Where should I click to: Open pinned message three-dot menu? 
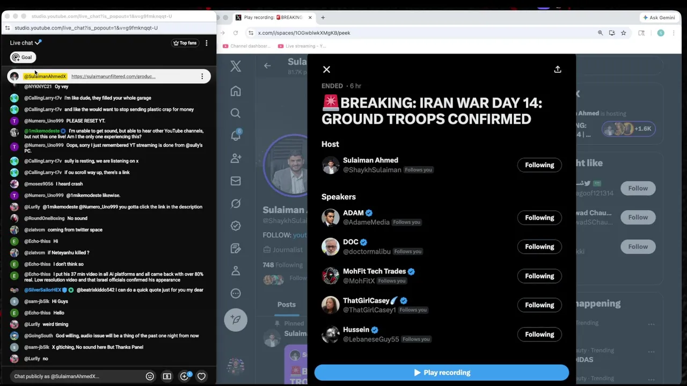[202, 77]
